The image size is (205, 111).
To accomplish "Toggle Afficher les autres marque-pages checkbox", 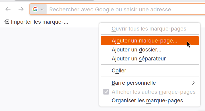I will click(106, 92).
